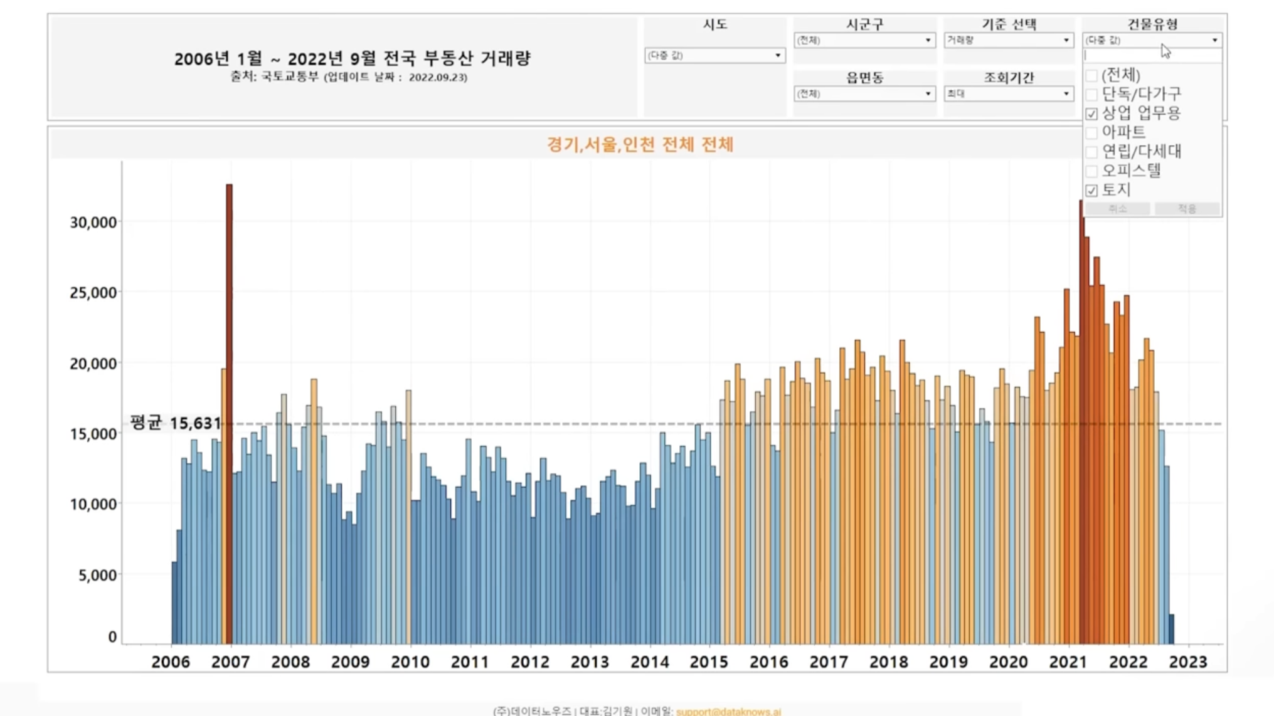Screen dimensions: 1274x716
Task: Collapse the 건물유형 dropdown arrow
Action: click(1214, 40)
